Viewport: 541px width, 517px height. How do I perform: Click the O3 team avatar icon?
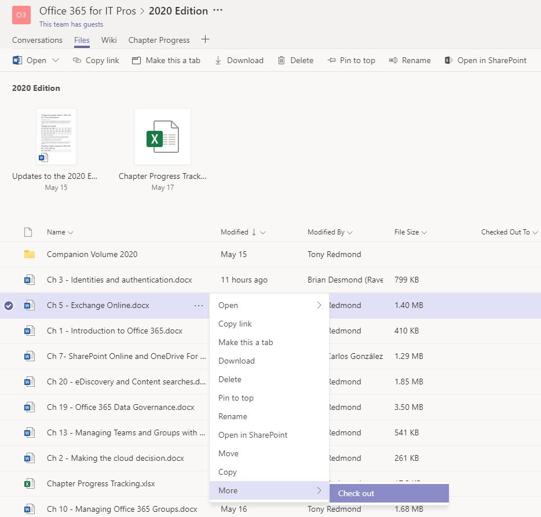21,15
